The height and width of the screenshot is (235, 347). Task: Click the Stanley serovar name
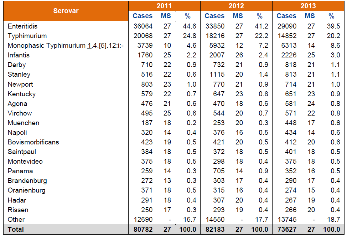click(19, 75)
